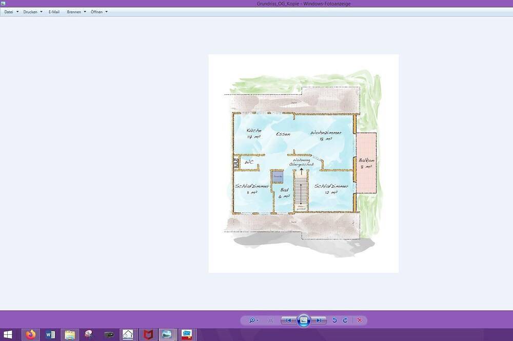Viewport: 513px width, 341px height.
Task: Start the slideshow with center button
Action: pos(304,321)
